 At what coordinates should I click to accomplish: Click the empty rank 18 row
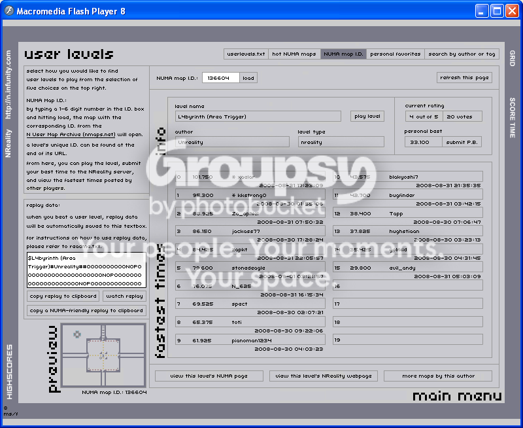(407, 322)
